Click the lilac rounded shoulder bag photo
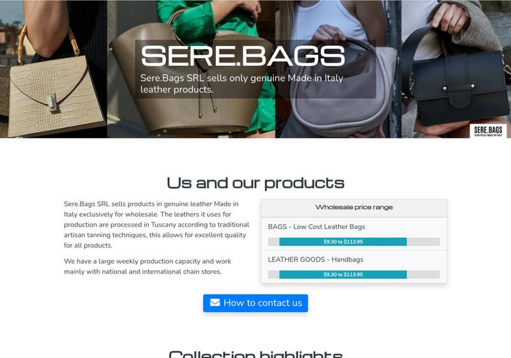Screen dimensions: 511x358 tap(339, 69)
